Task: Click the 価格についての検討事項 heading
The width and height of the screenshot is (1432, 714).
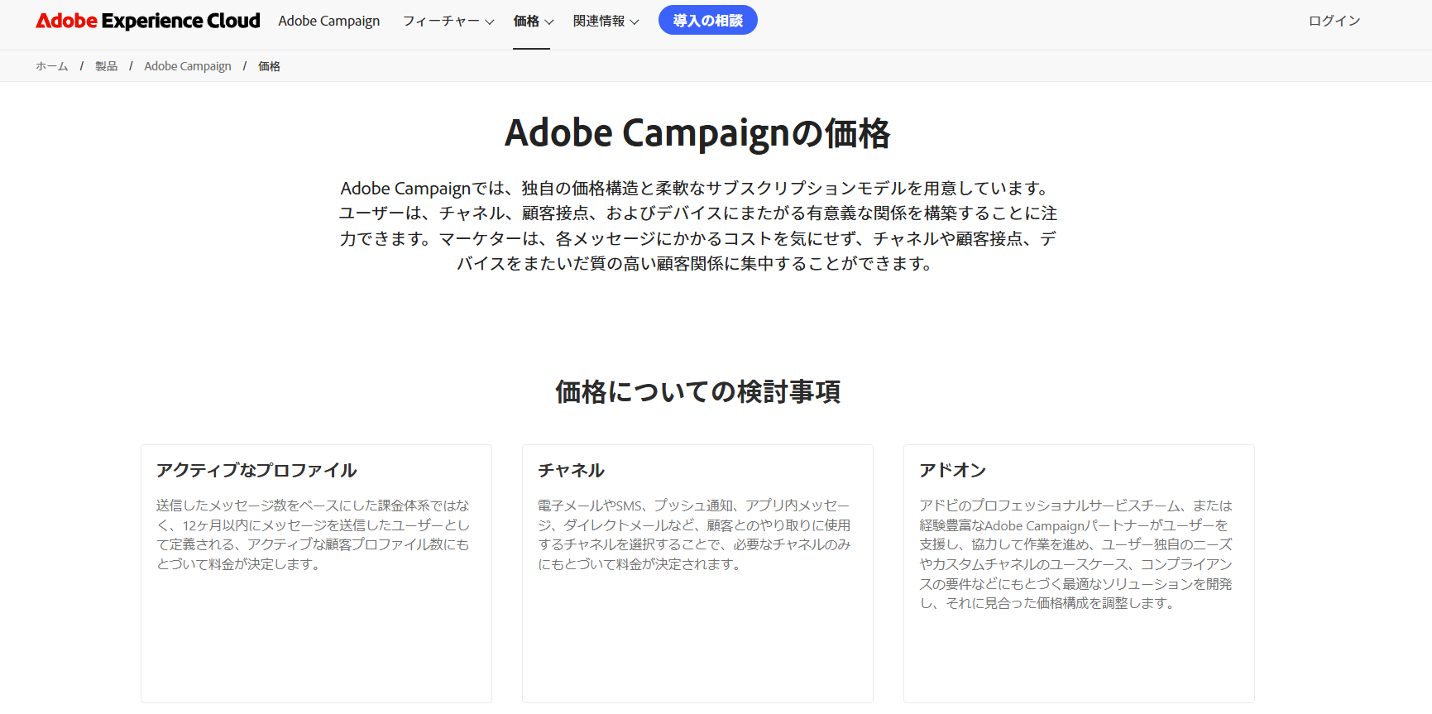Action: (x=697, y=391)
